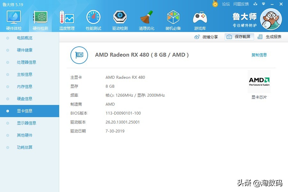
Task: Run 驱动检测 driver detection
Action: [x=120, y=19]
